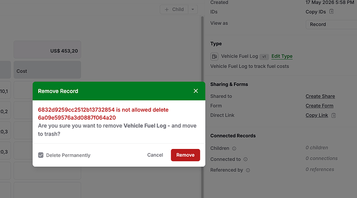This screenshot has width=357, height=198.
Task: Click the Copy Link text
Action: point(317,115)
